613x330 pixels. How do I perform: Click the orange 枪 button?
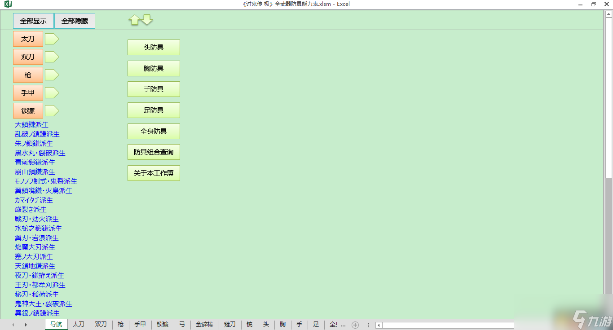(x=28, y=75)
